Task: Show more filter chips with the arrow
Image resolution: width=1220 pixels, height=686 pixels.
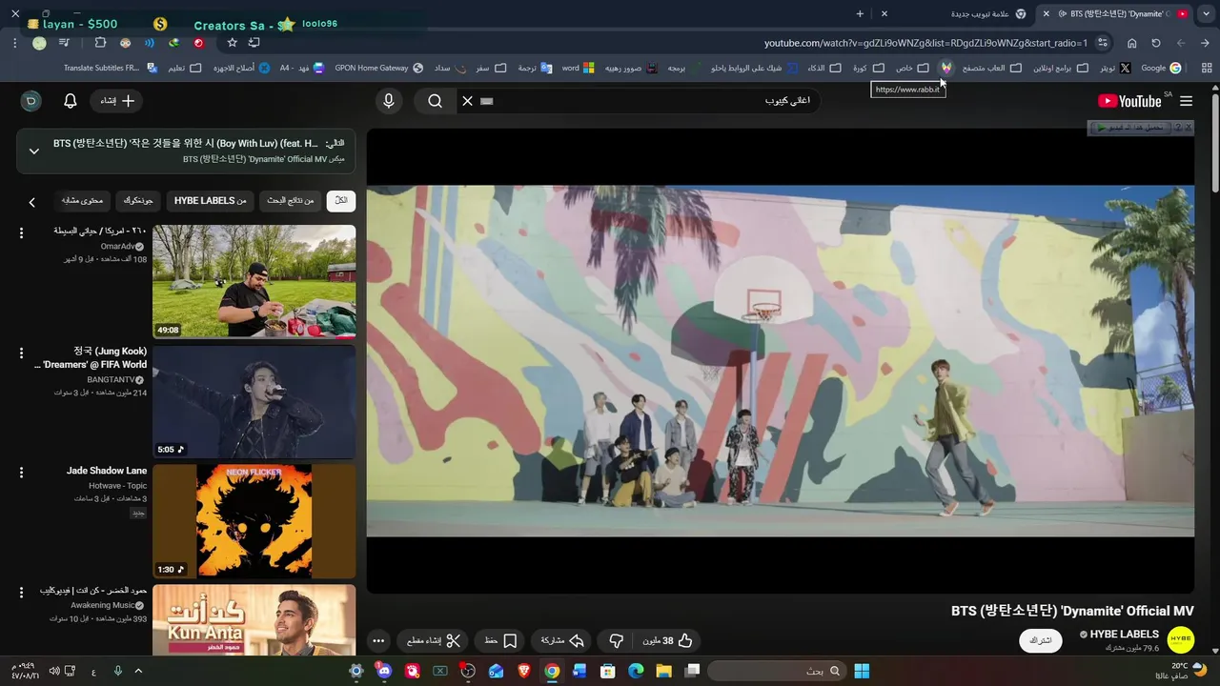Action: coord(31,202)
